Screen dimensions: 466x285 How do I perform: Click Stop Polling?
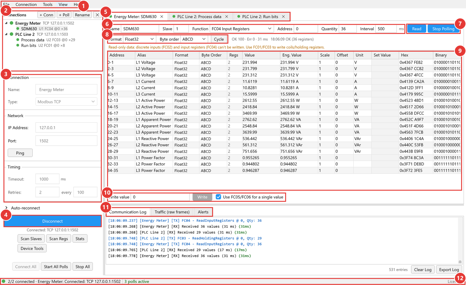pos(443,29)
